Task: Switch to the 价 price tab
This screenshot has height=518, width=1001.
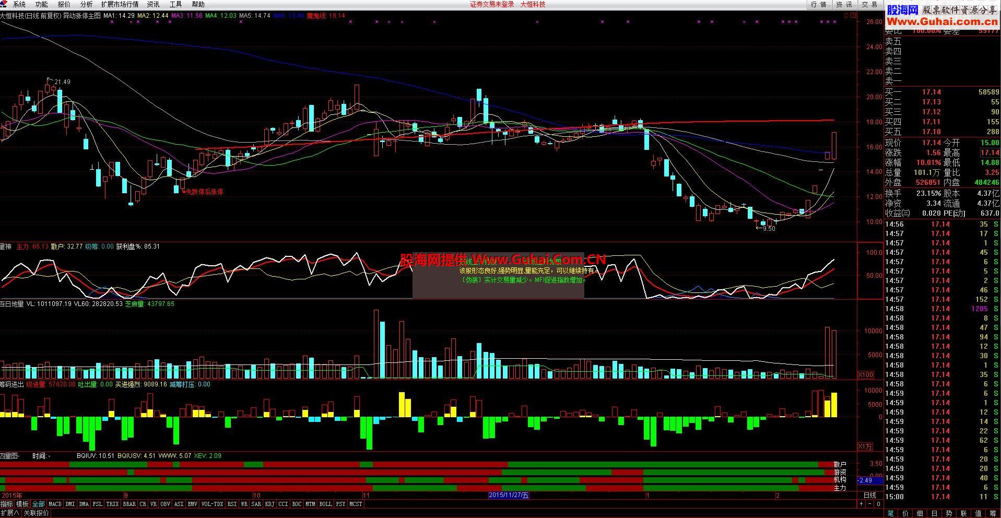Action: click(905, 513)
